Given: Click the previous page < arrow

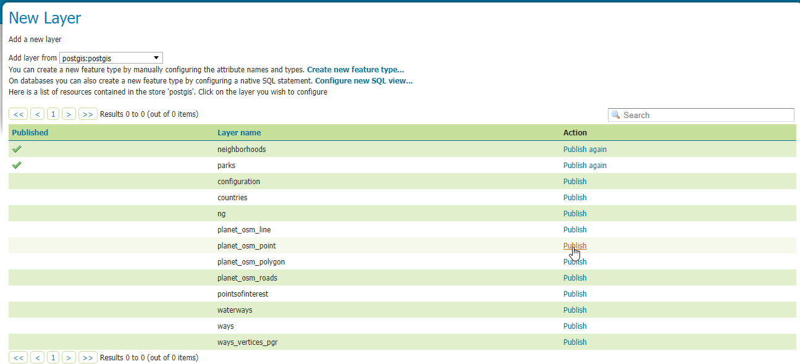Looking at the screenshot, I should click(37, 114).
